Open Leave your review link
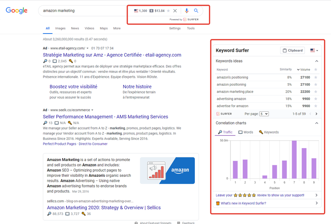The image size is (331, 224). pos(267,195)
